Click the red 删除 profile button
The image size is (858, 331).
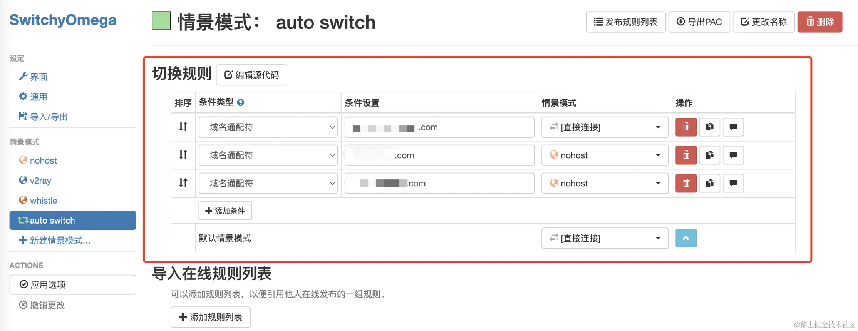pyautogui.click(x=819, y=22)
